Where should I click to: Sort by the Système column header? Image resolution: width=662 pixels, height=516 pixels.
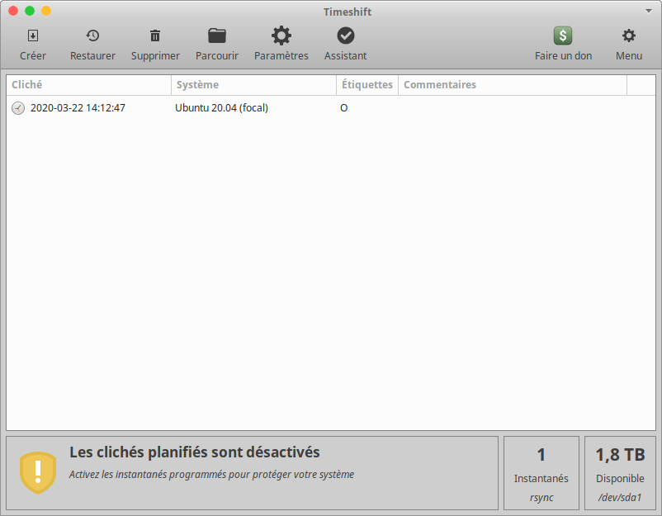pyautogui.click(x=253, y=85)
